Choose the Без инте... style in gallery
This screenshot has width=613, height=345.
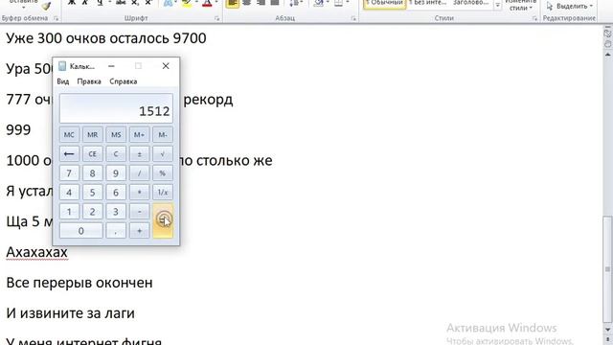(x=428, y=4)
